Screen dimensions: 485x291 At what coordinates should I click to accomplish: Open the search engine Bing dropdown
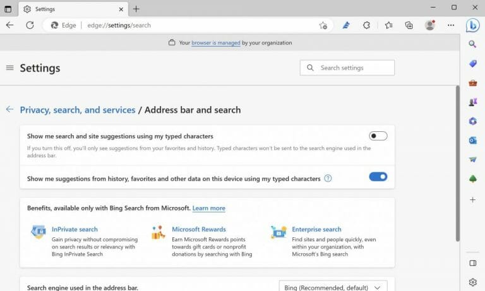click(x=333, y=287)
